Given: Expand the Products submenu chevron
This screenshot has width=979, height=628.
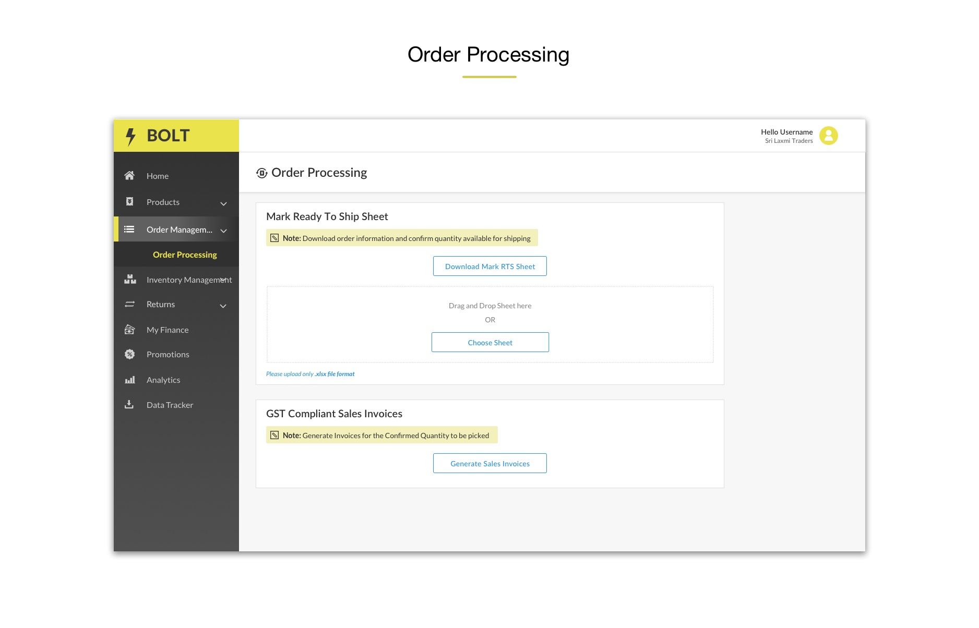Looking at the screenshot, I should coord(223,203).
